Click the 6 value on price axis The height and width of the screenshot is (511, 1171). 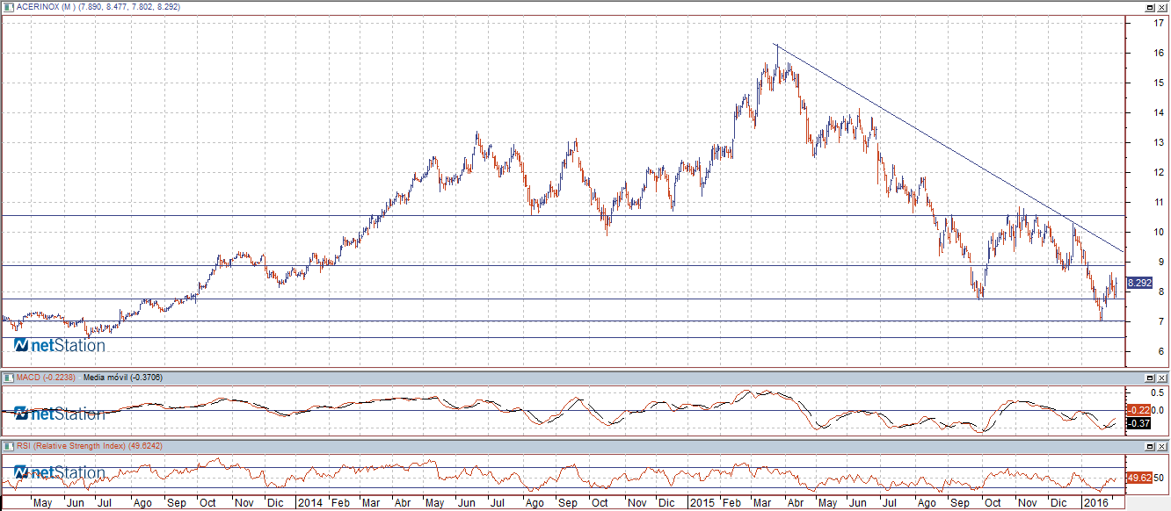click(1161, 351)
